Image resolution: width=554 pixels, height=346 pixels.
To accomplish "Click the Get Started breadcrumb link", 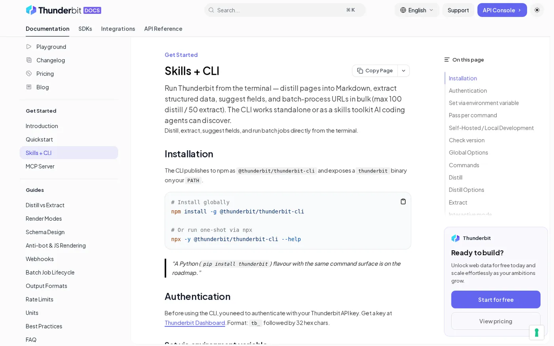I will click(x=181, y=55).
